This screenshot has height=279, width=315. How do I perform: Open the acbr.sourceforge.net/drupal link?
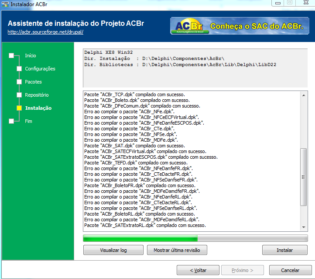[45, 32]
